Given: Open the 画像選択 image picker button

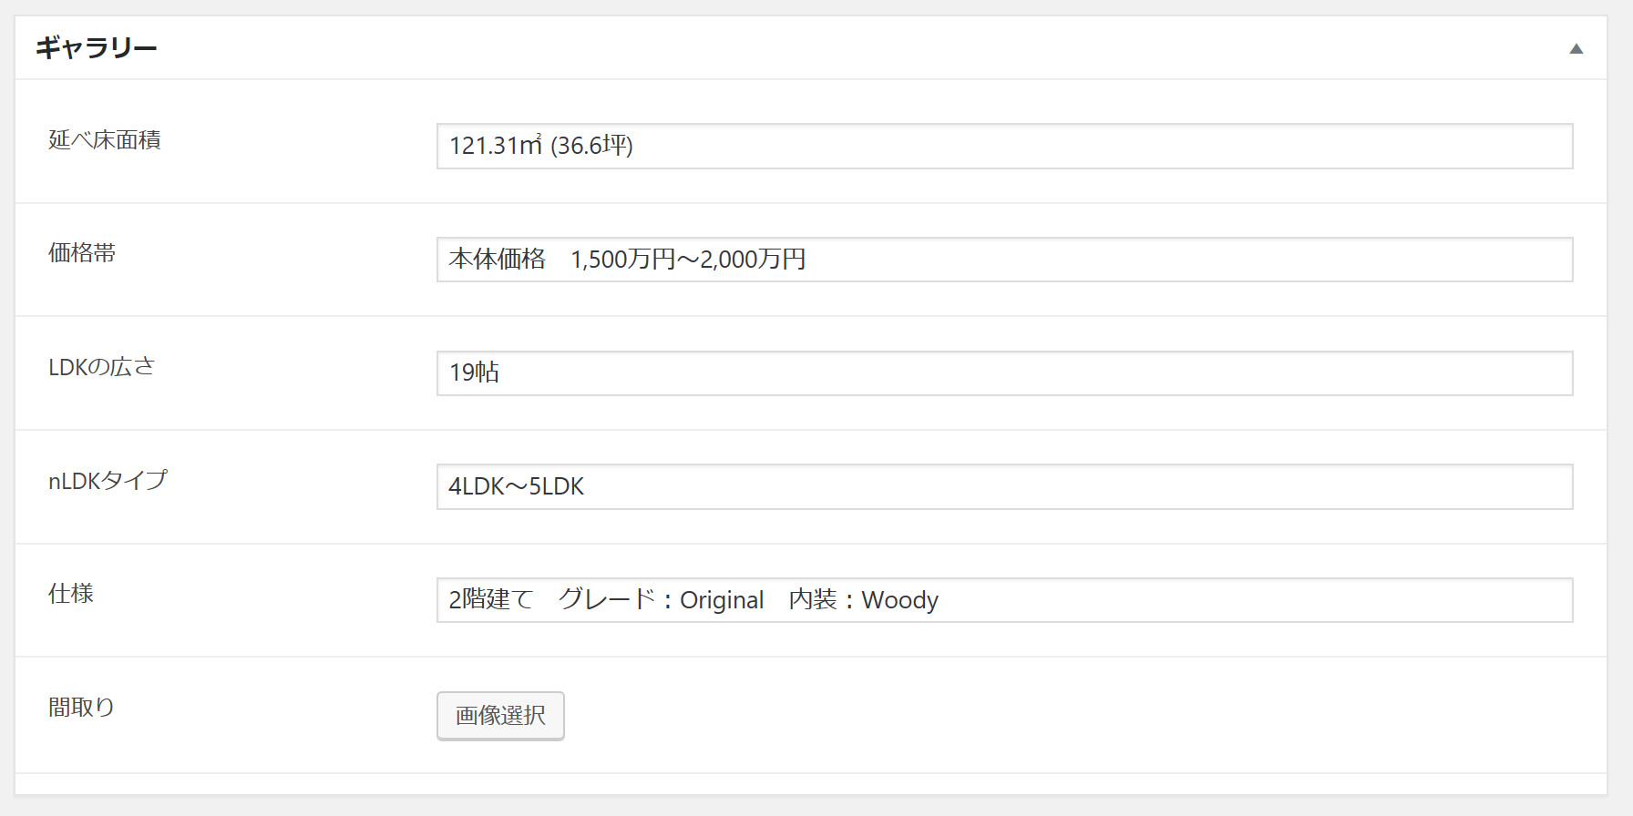Looking at the screenshot, I should pyautogui.click(x=500, y=716).
